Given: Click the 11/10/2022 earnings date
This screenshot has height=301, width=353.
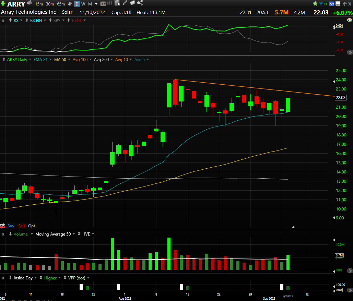Looking at the screenshot, I should coord(92,12).
